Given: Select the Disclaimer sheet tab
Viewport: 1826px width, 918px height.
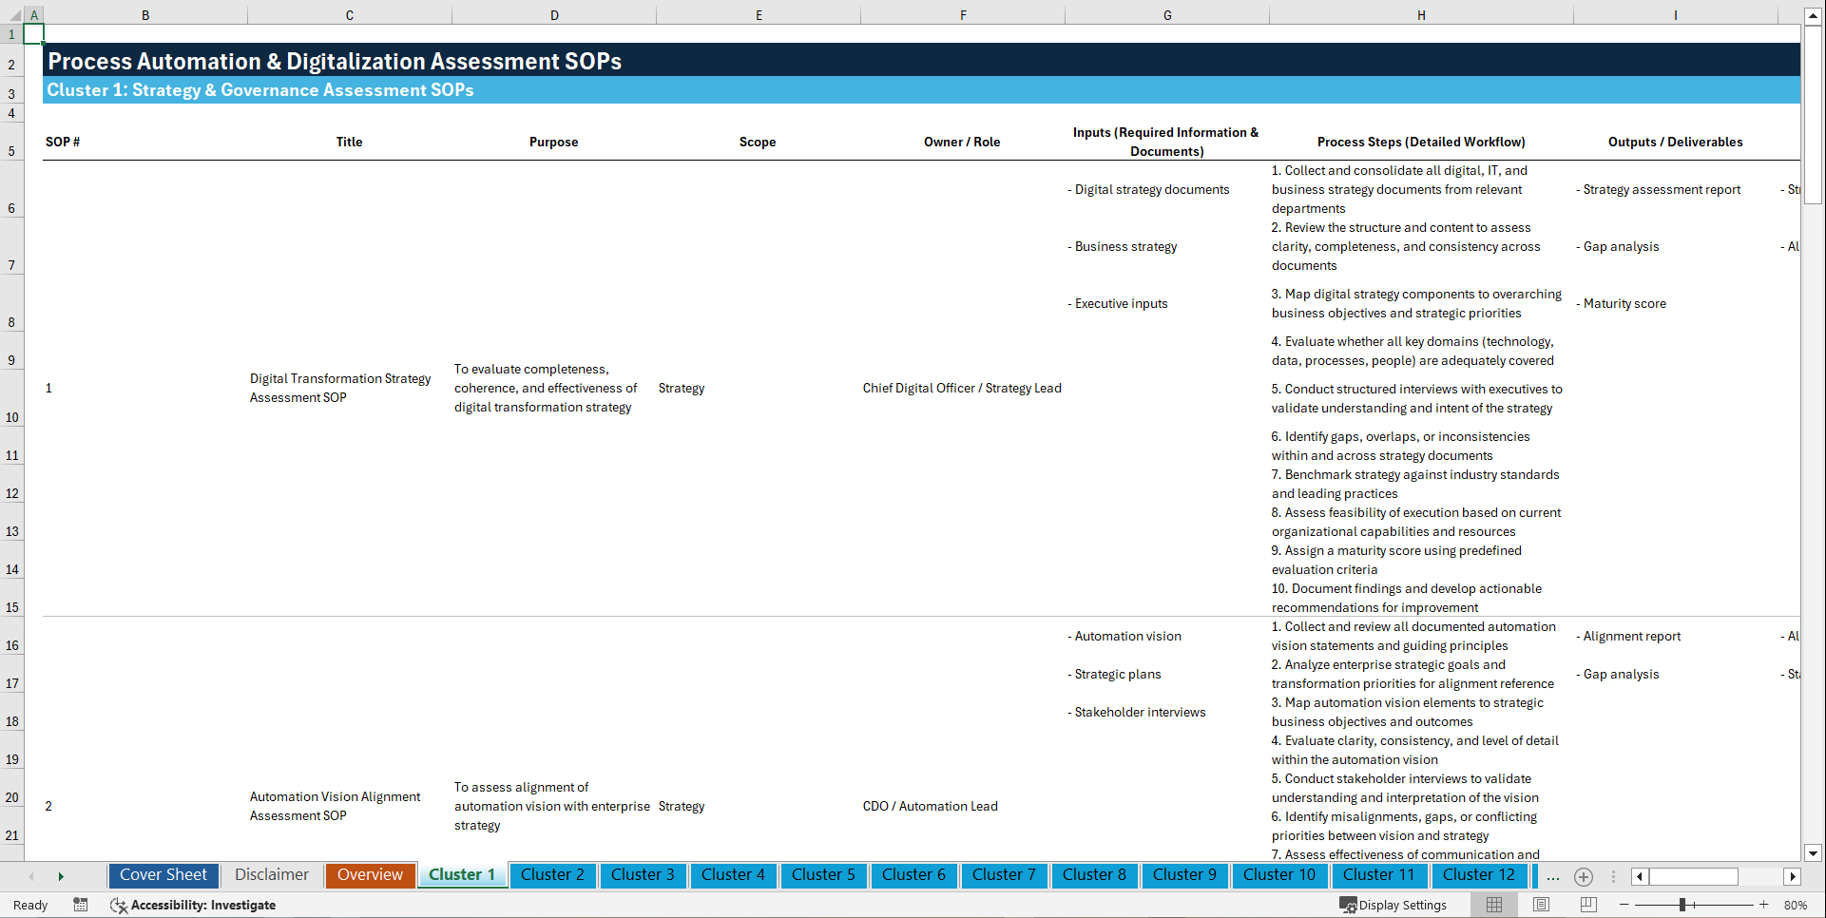Looking at the screenshot, I should coord(271,874).
